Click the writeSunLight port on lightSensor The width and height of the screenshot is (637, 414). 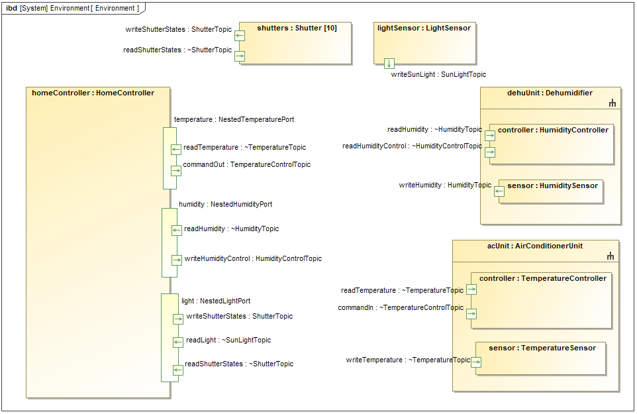pos(389,64)
